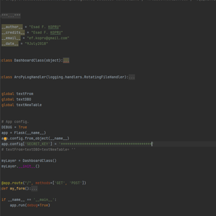Click the global textNewTable declaration

click(21, 105)
